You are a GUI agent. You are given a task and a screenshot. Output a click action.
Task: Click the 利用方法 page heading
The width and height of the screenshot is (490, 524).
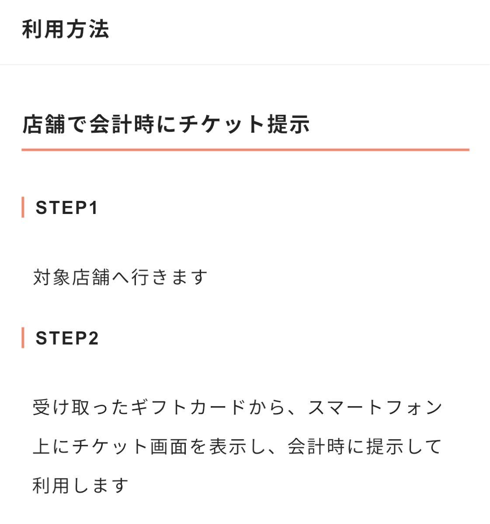[66, 30]
